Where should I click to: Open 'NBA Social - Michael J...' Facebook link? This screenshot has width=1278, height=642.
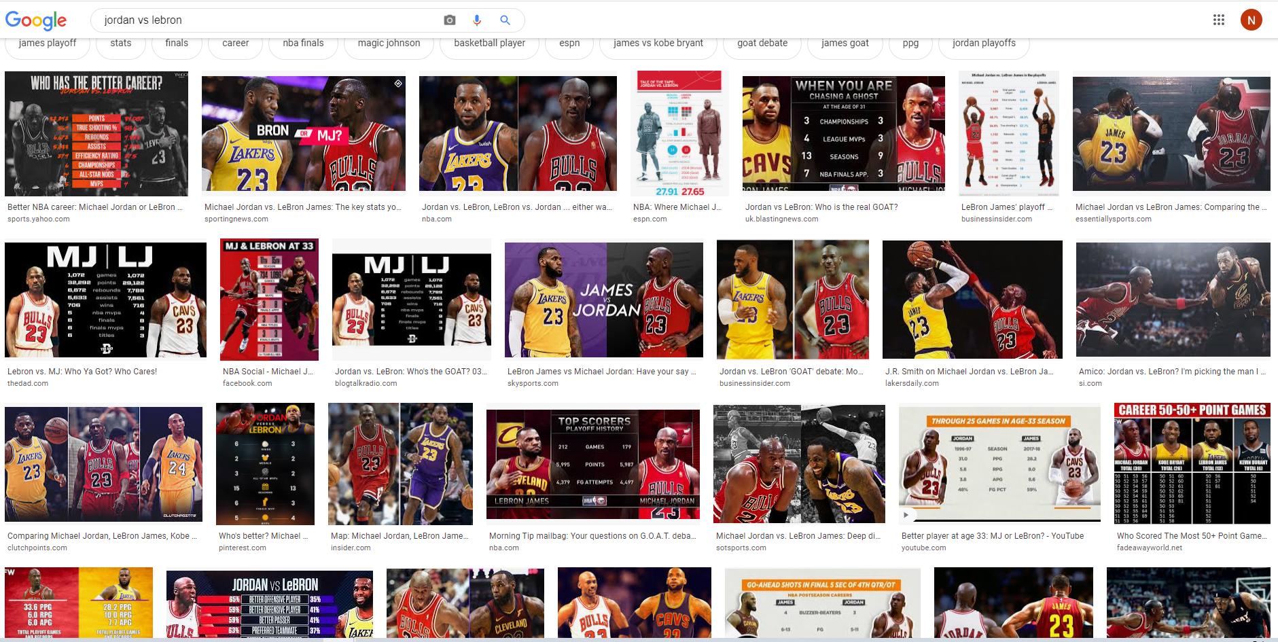click(x=268, y=372)
